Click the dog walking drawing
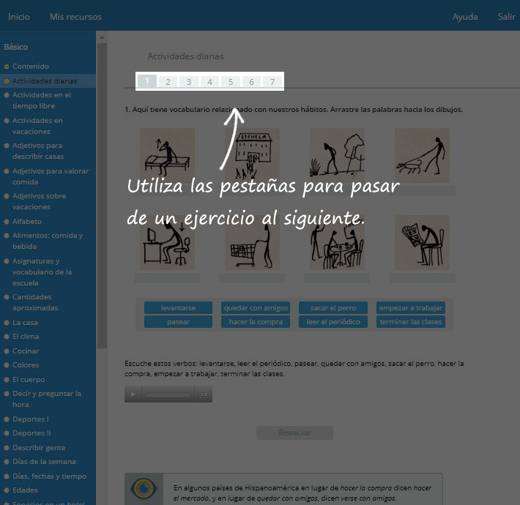Viewport: 520px width, 505px height. click(423, 155)
